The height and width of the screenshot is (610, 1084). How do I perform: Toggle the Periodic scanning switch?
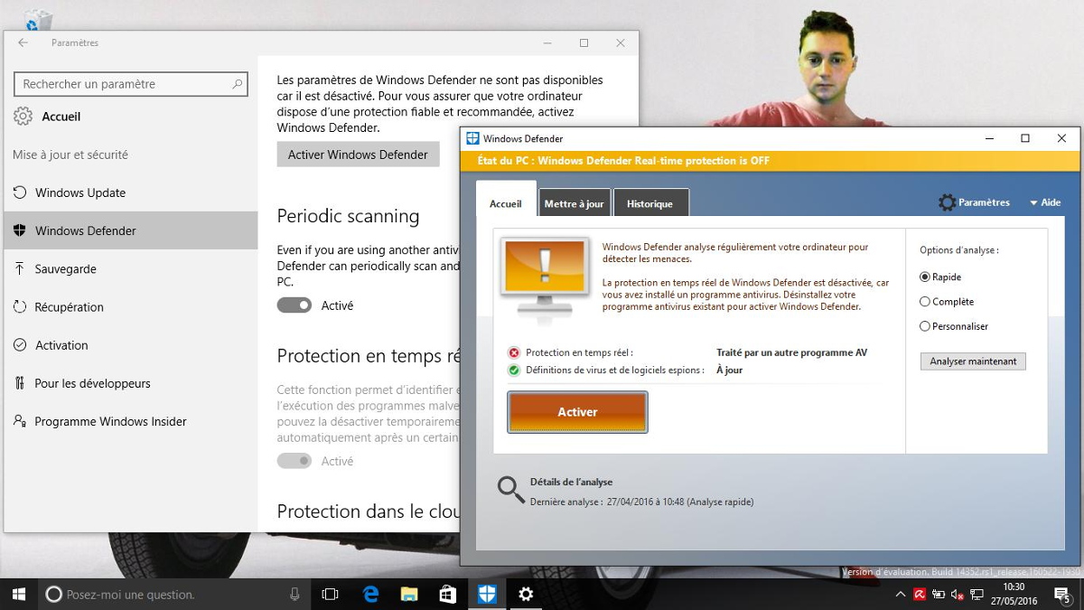click(294, 305)
